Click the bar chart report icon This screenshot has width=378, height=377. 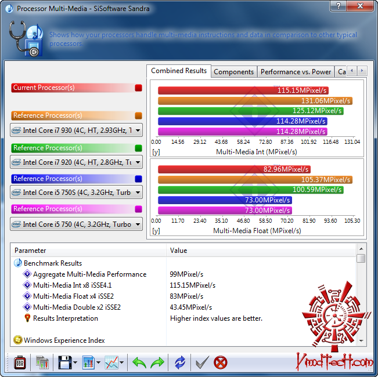pyautogui.click(x=88, y=362)
